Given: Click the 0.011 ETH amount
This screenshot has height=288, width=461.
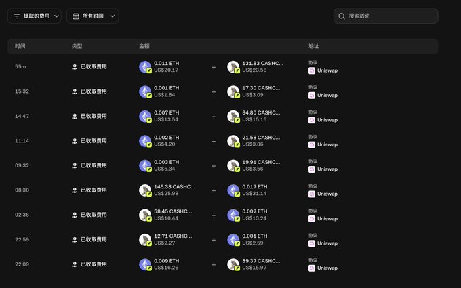Looking at the screenshot, I should (x=166, y=63).
